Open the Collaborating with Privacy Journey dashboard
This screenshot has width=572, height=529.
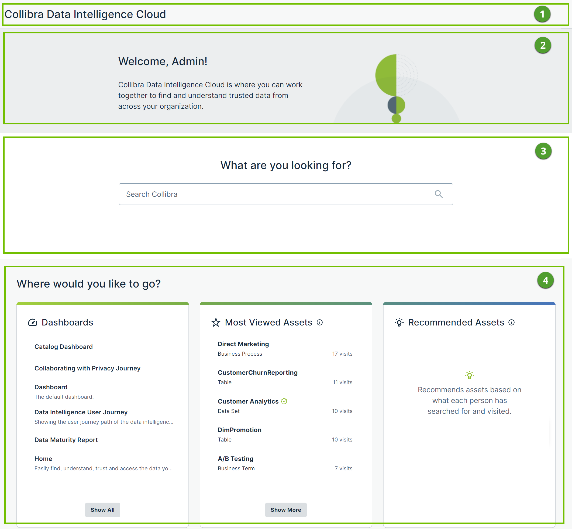point(87,368)
